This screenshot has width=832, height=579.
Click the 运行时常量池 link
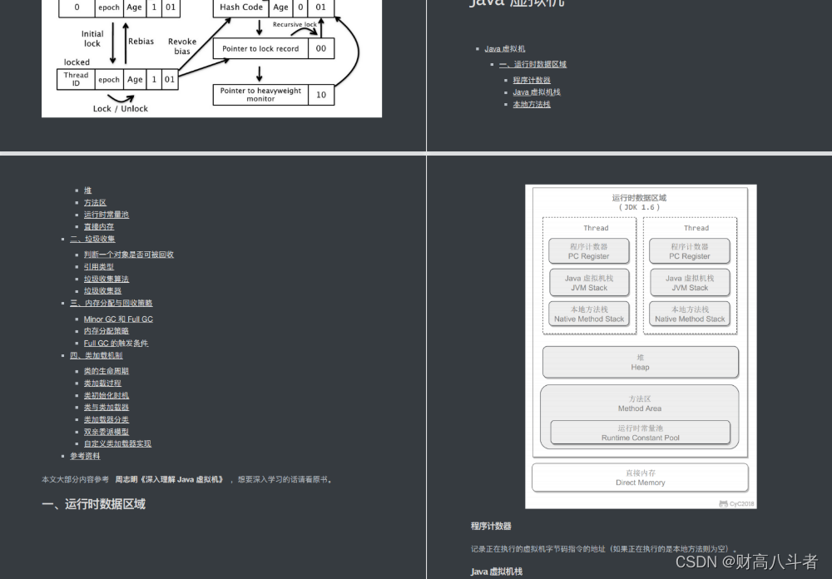[x=106, y=215]
